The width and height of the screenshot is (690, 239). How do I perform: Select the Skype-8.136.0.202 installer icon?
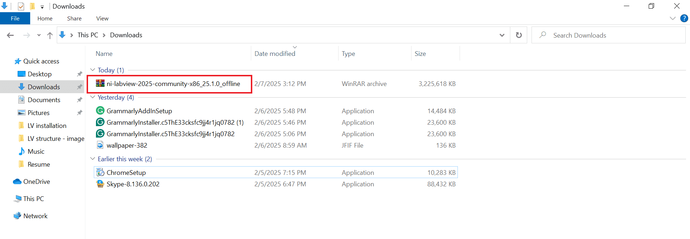coord(100,184)
